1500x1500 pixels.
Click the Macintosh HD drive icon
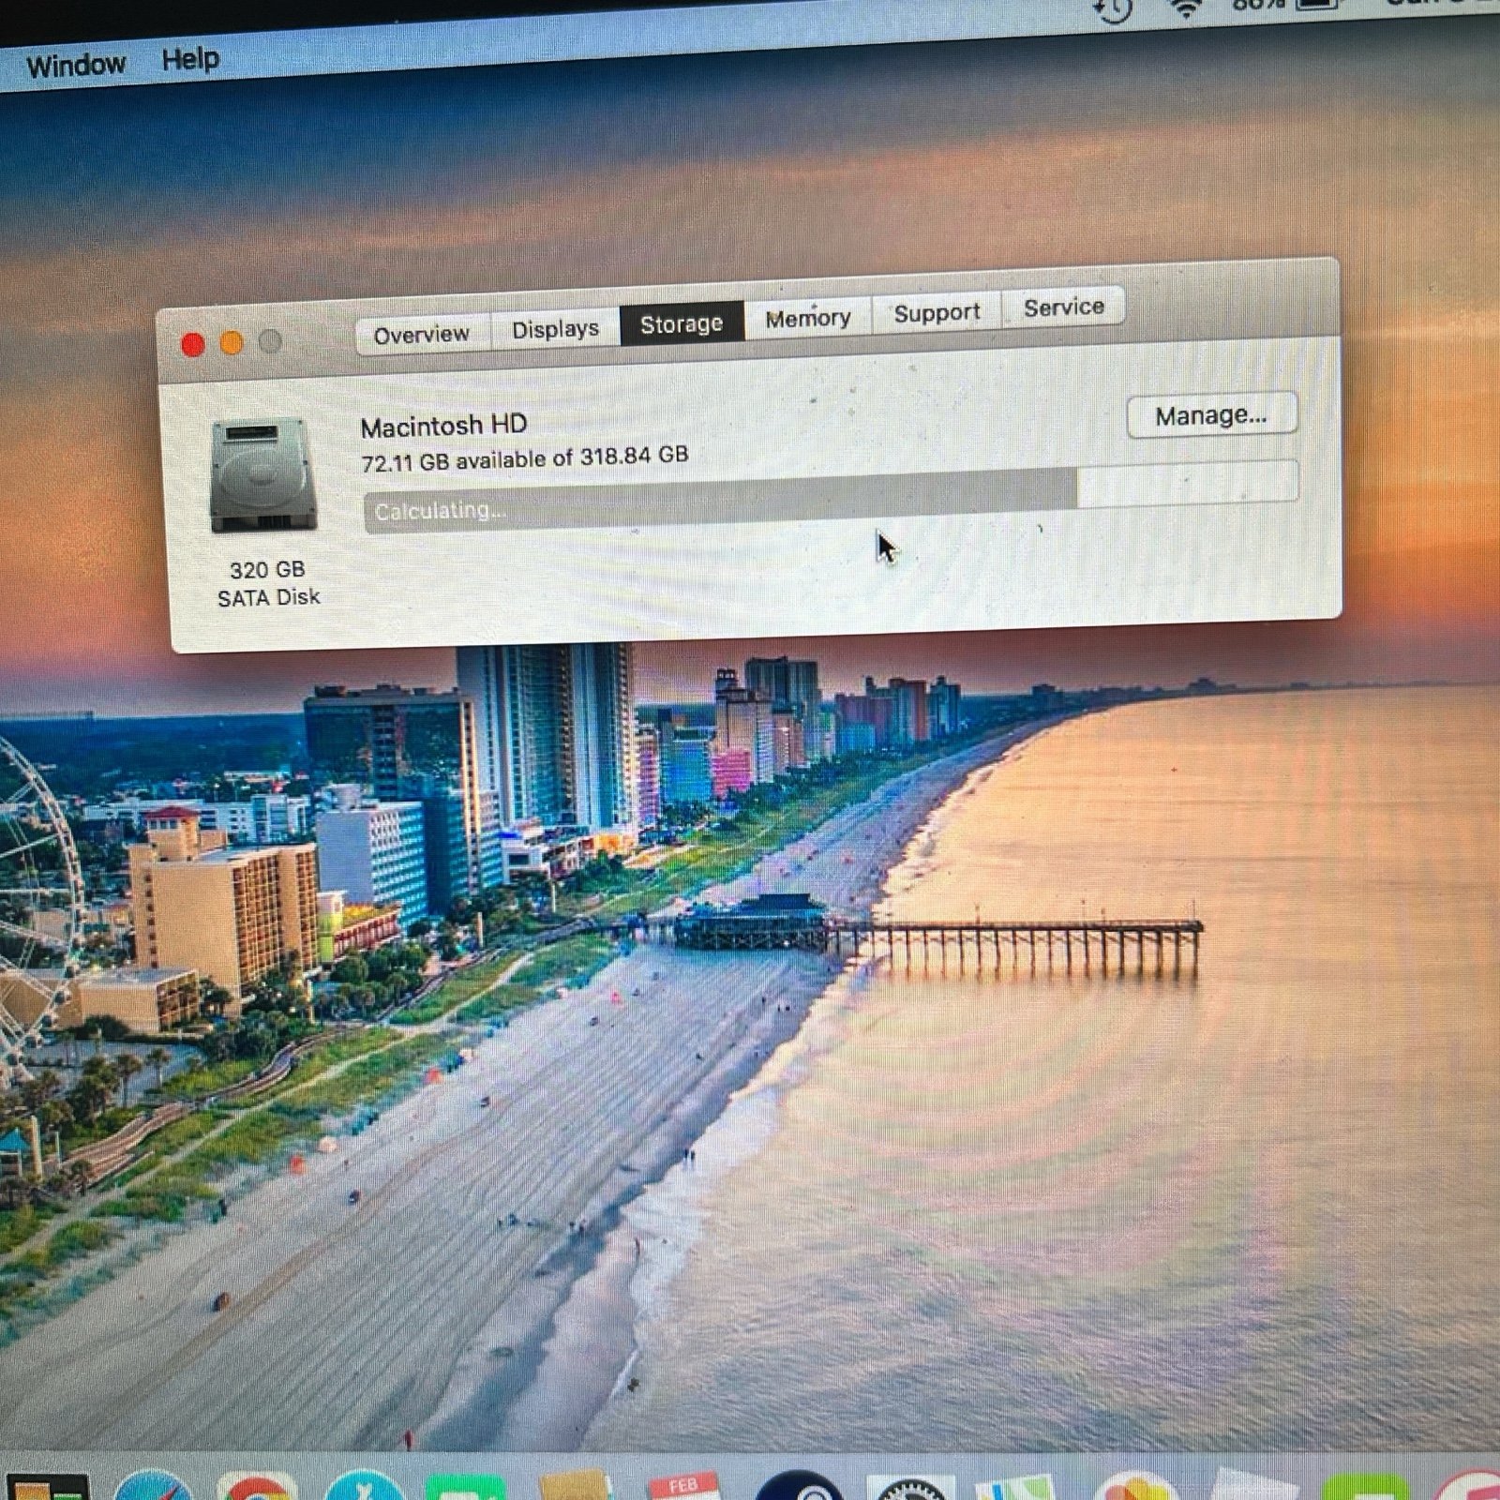[x=262, y=475]
